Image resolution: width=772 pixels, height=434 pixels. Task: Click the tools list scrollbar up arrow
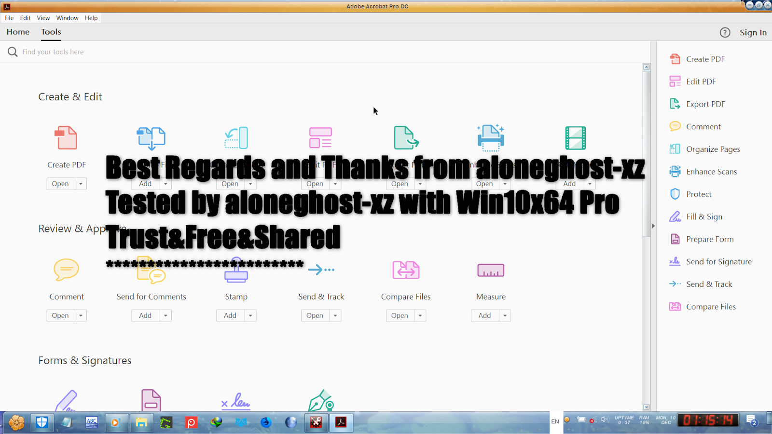(647, 67)
